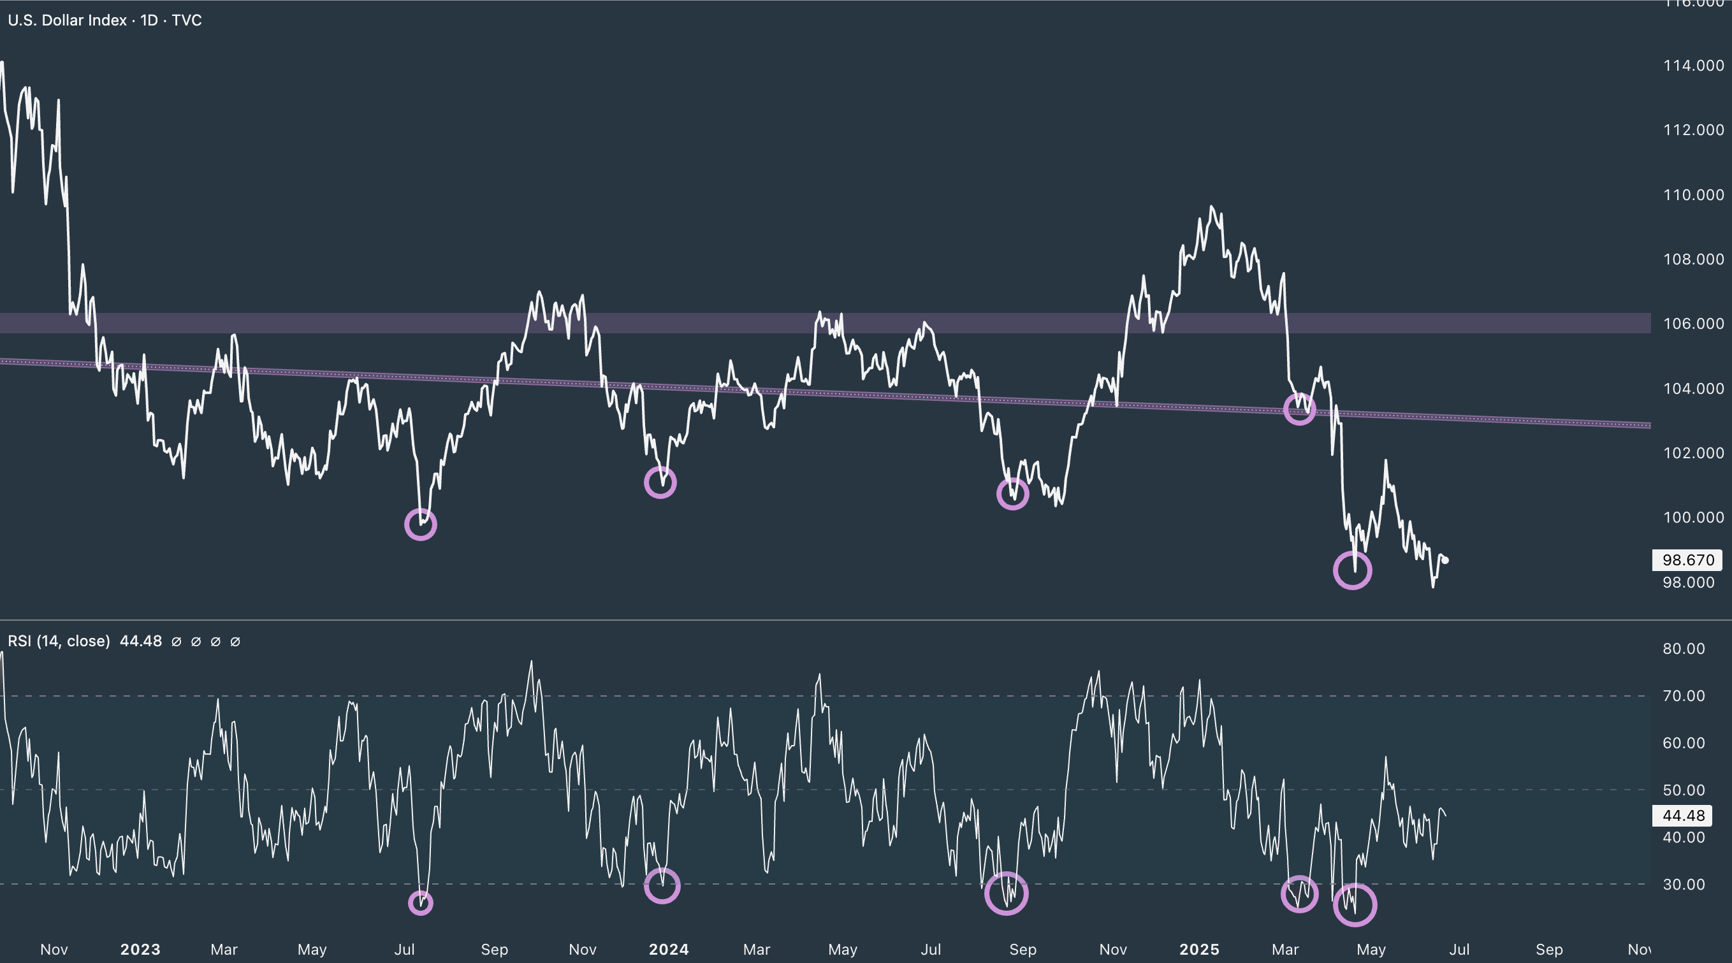Viewport: 1732px width, 963px height.
Task: Click the last-price dot ending the price line
Action: tap(1446, 560)
